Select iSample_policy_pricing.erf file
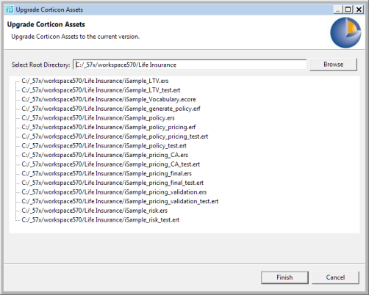Viewport: 369px width, 295px height. click(109, 127)
